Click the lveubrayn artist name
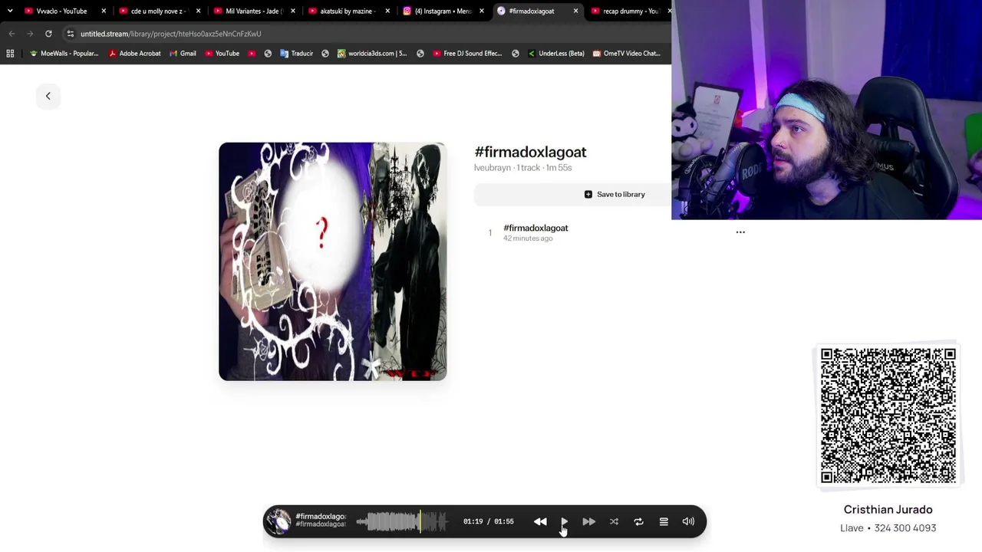The image size is (982, 552). click(493, 168)
